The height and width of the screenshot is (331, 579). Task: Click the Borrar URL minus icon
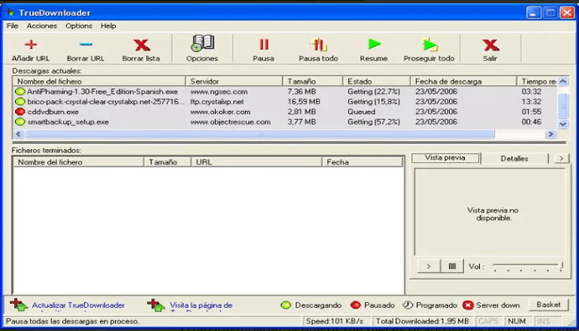tap(86, 45)
